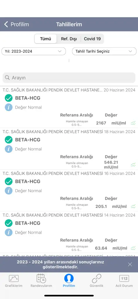Tap green checkmark on 16 Haziran BETA-HCG
The width and height of the screenshot is (138, 299).
click(8, 182)
